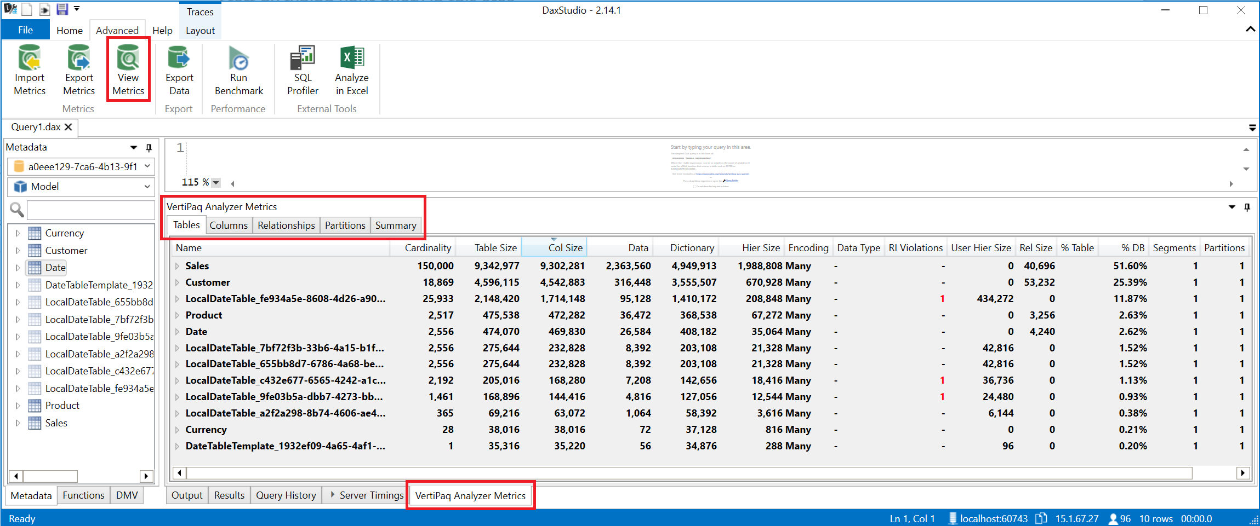Viewport: 1260px width, 526px height.
Task: Click the Customer row in metrics grid
Action: (710, 282)
